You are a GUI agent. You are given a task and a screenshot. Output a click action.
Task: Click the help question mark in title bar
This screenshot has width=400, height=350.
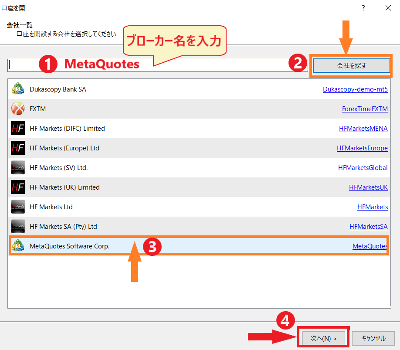click(363, 8)
